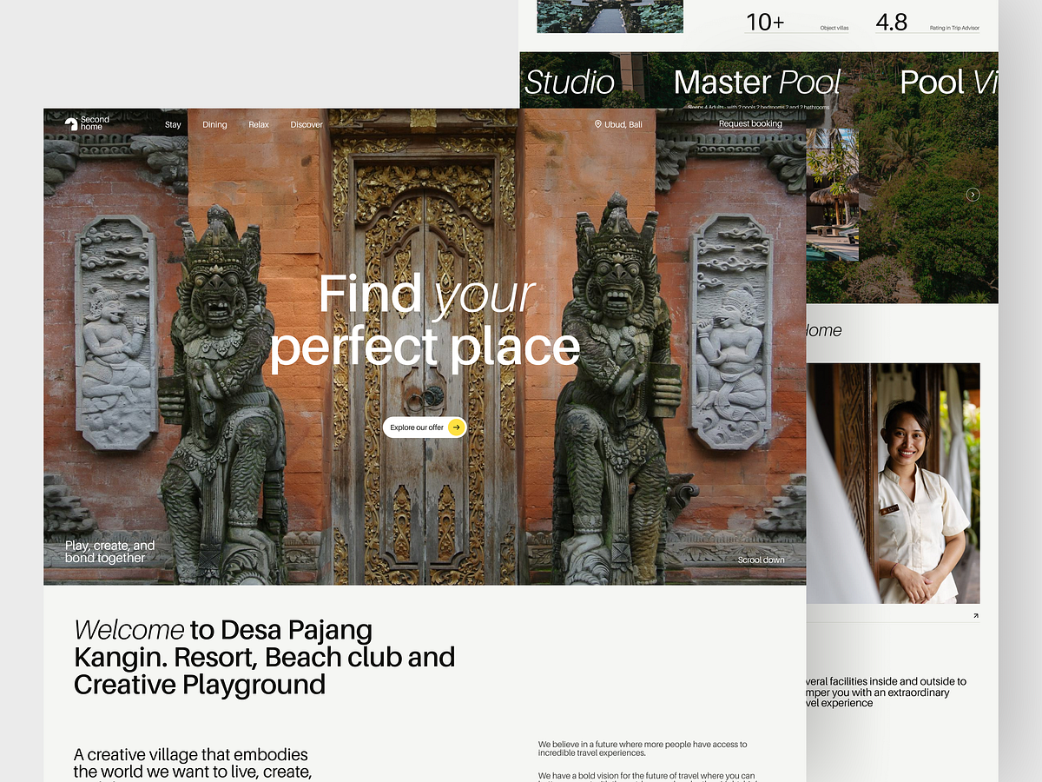Select the Stay item in the navigation
Image resolution: width=1042 pixels, height=782 pixels.
point(172,124)
